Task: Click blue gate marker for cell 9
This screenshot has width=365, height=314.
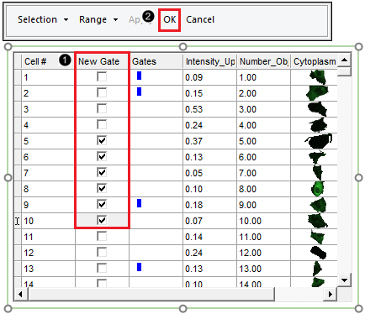Action: pos(139,203)
